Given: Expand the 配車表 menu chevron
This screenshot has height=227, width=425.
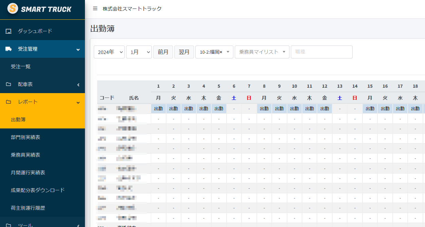Looking at the screenshot, I should click(x=78, y=85).
